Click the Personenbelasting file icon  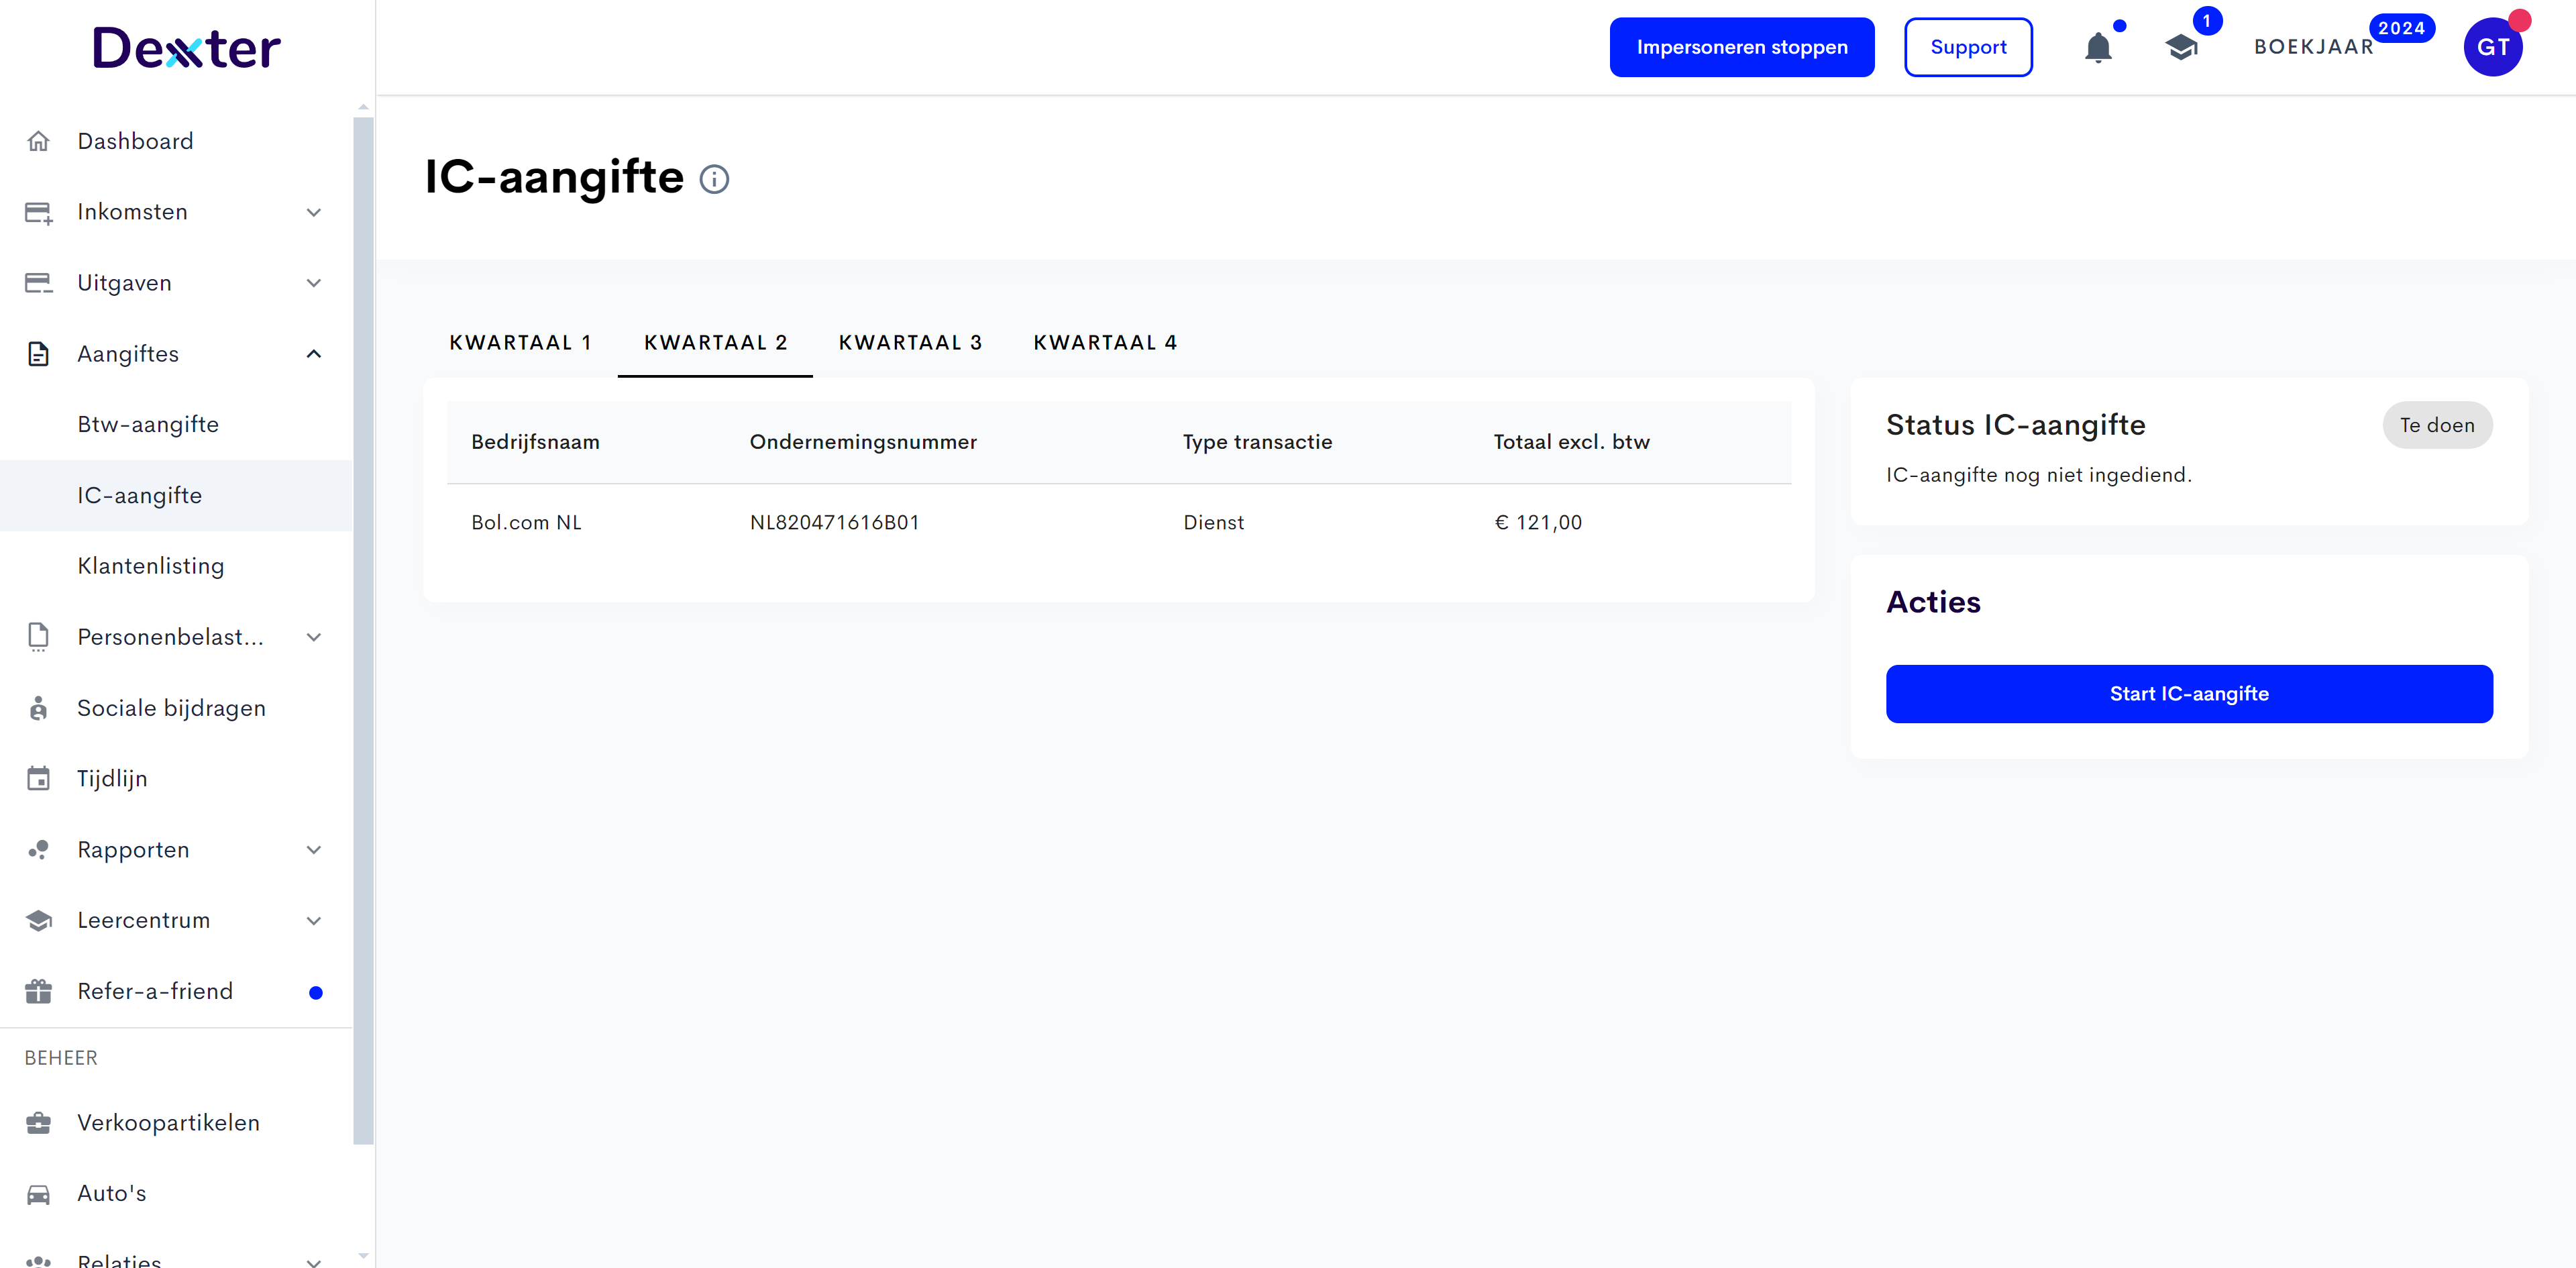[38, 637]
